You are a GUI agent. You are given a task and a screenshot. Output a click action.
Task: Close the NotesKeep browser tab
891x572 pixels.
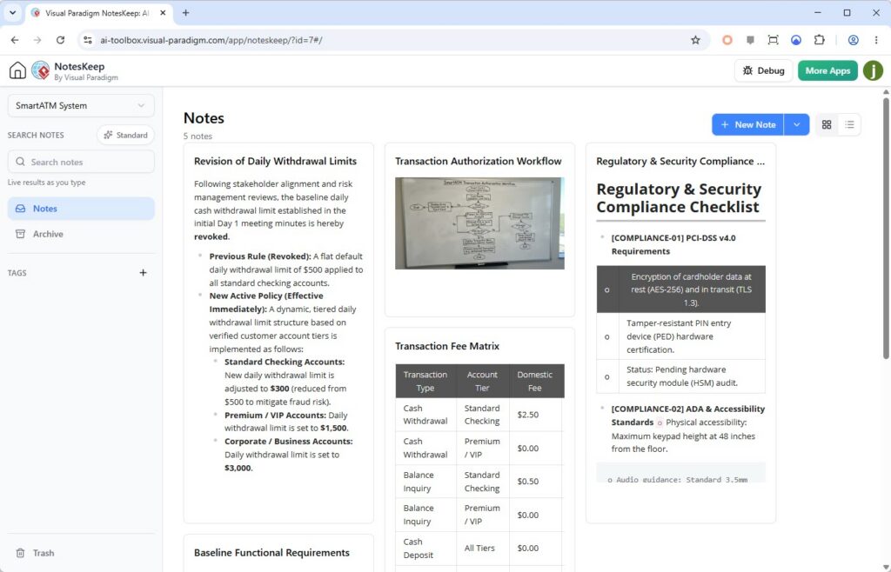[x=163, y=12]
